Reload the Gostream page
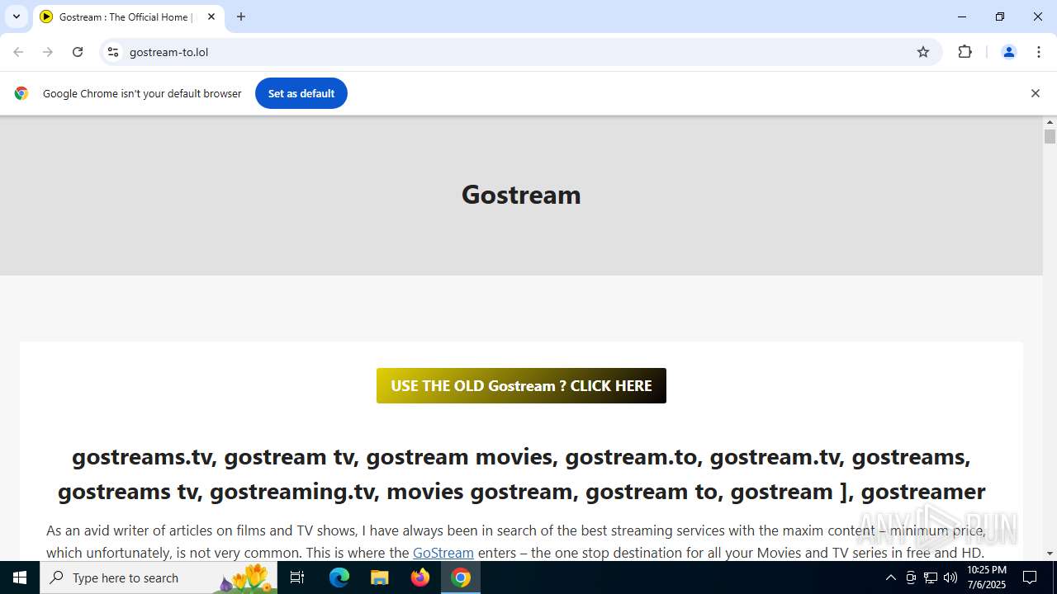Screen dimensions: 1057x594 click(78, 52)
